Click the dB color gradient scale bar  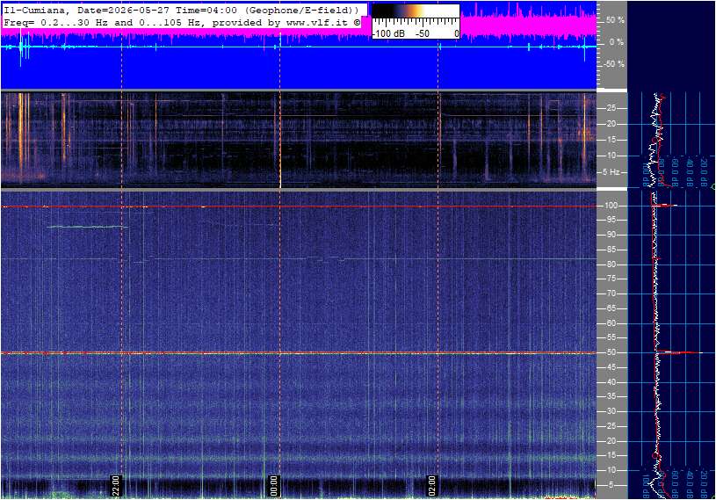click(416, 11)
